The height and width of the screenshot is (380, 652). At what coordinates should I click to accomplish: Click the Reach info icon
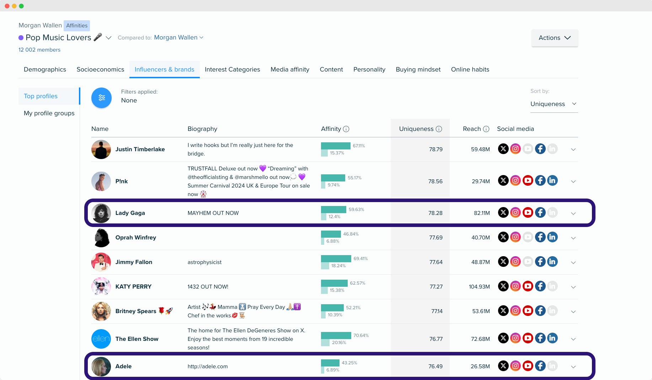pyautogui.click(x=486, y=129)
